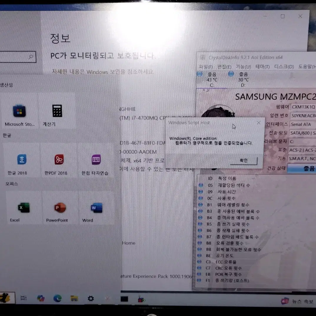Select the POR 복구 횟수 row

pos(256,274)
